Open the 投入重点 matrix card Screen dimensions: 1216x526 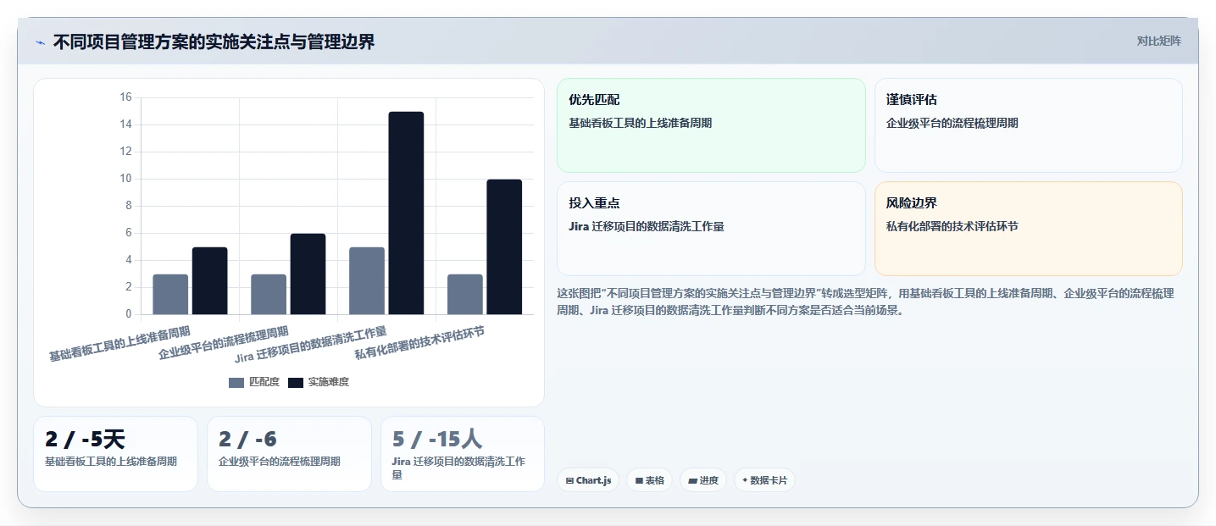(x=711, y=229)
